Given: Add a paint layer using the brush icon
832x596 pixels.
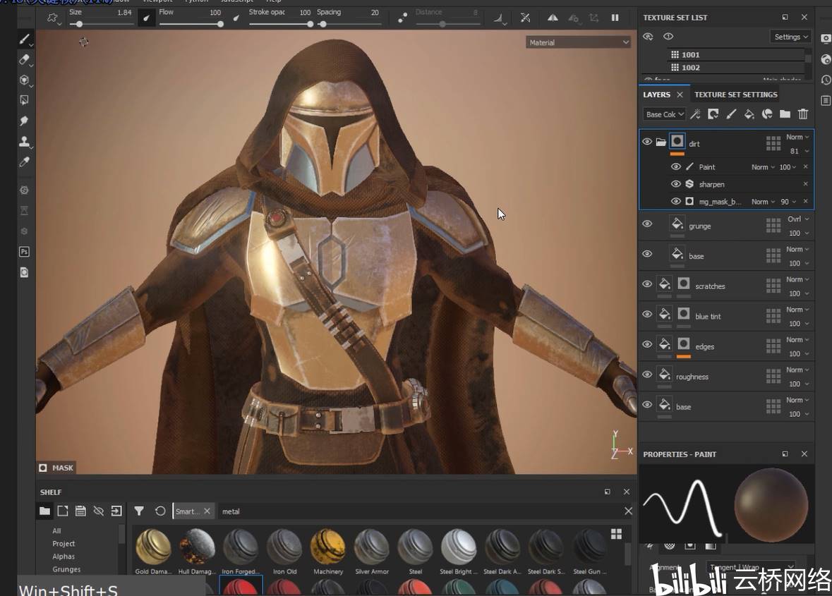Looking at the screenshot, I should (731, 114).
